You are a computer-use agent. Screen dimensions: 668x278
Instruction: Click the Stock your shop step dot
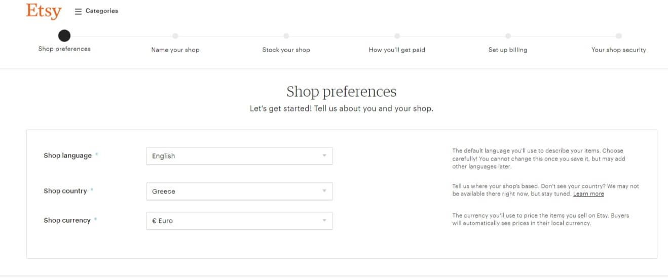[286, 36]
